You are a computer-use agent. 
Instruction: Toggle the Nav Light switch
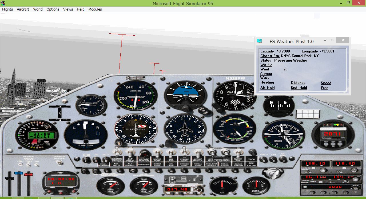[171, 153]
